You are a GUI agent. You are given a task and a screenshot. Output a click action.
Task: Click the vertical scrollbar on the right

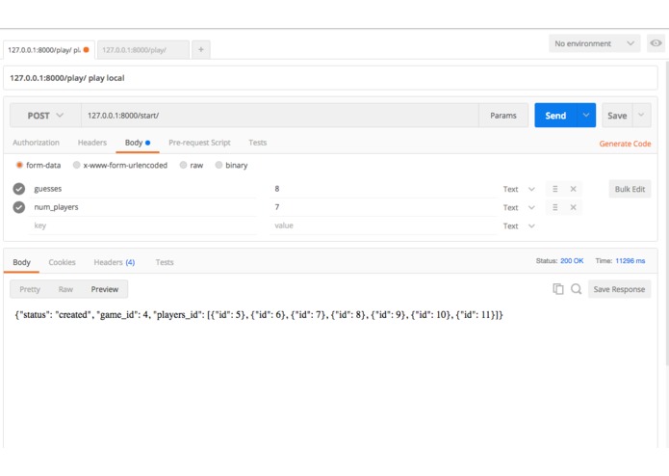click(x=667, y=214)
